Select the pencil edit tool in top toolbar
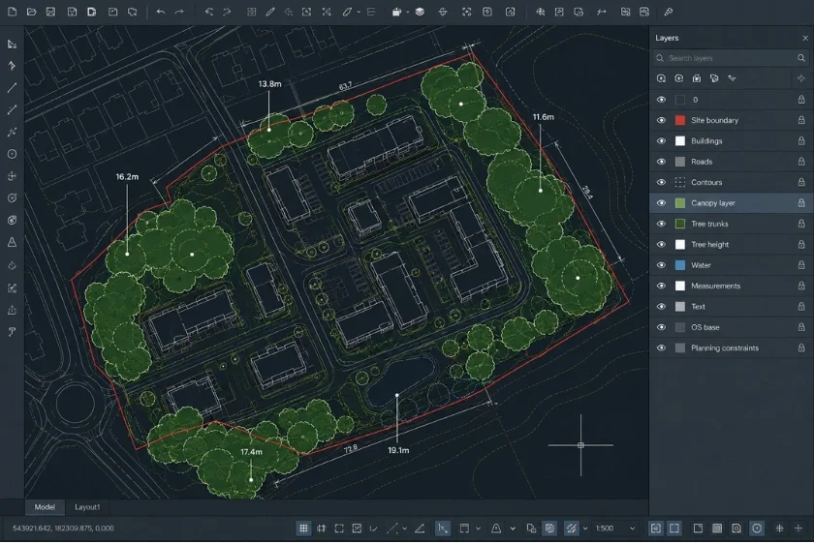The image size is (814, 544). tap(270, 12)
